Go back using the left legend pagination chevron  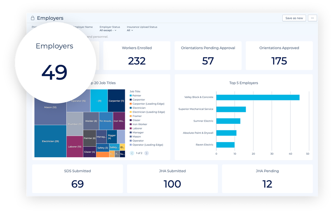tap(132, 153)
